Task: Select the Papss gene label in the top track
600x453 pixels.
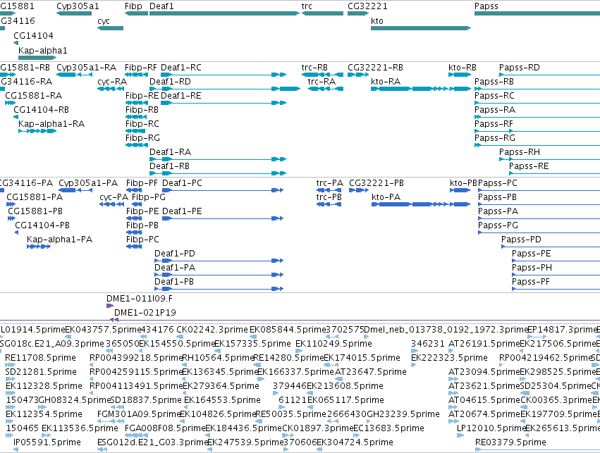Action: [486, 6]
